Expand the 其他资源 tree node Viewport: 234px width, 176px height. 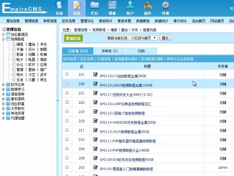(3, 113)
